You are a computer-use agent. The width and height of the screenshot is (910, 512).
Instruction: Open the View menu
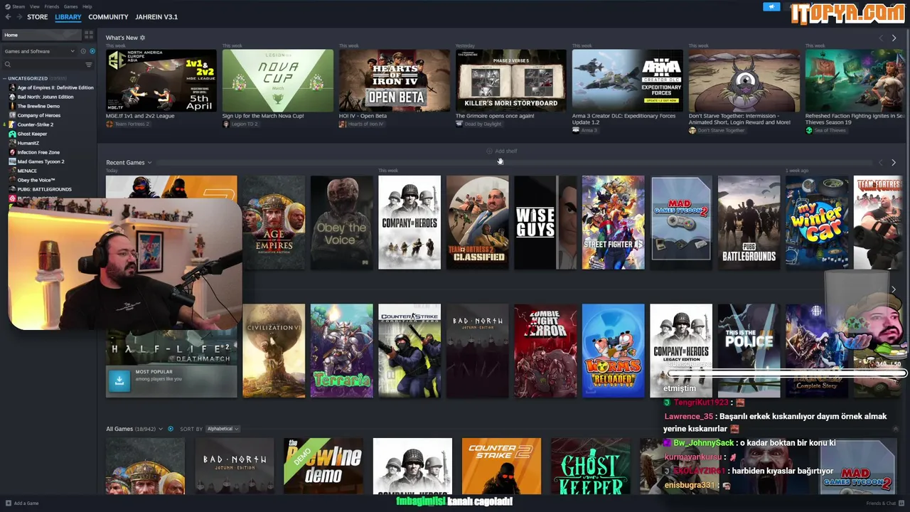point(35,6)
